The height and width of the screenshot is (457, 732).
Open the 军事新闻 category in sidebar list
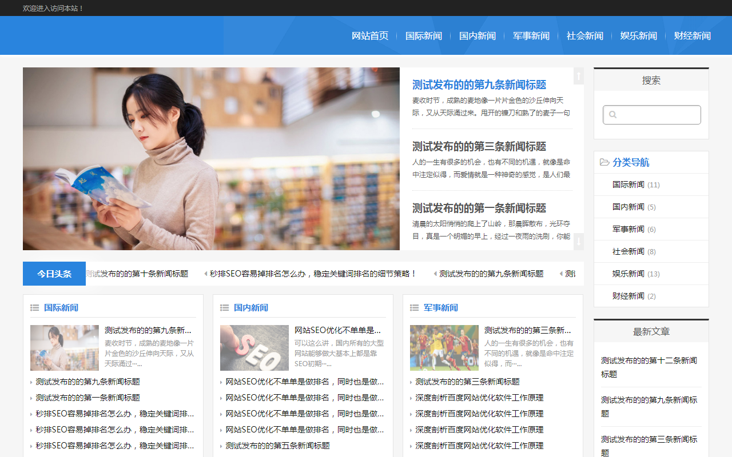628,229
